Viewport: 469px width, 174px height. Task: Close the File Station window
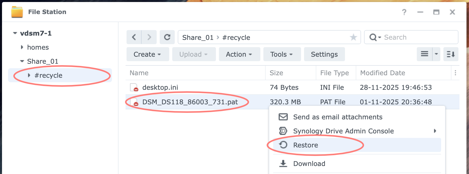pyautogui.click(x=452, y=12)
